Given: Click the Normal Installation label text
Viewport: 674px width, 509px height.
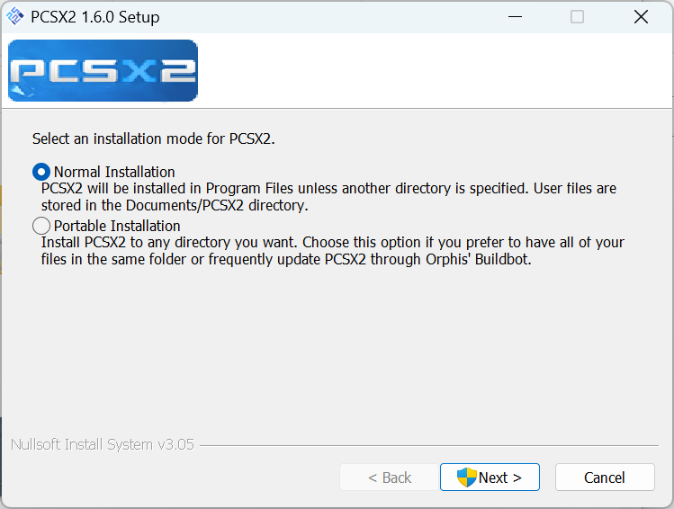Looking at the screenshot, I should (114, 172).
